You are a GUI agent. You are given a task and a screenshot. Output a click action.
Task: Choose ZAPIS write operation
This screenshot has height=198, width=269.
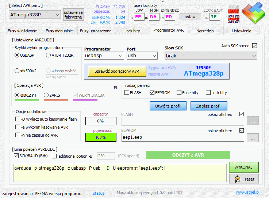pyautogui.click(x=46, y=95)
